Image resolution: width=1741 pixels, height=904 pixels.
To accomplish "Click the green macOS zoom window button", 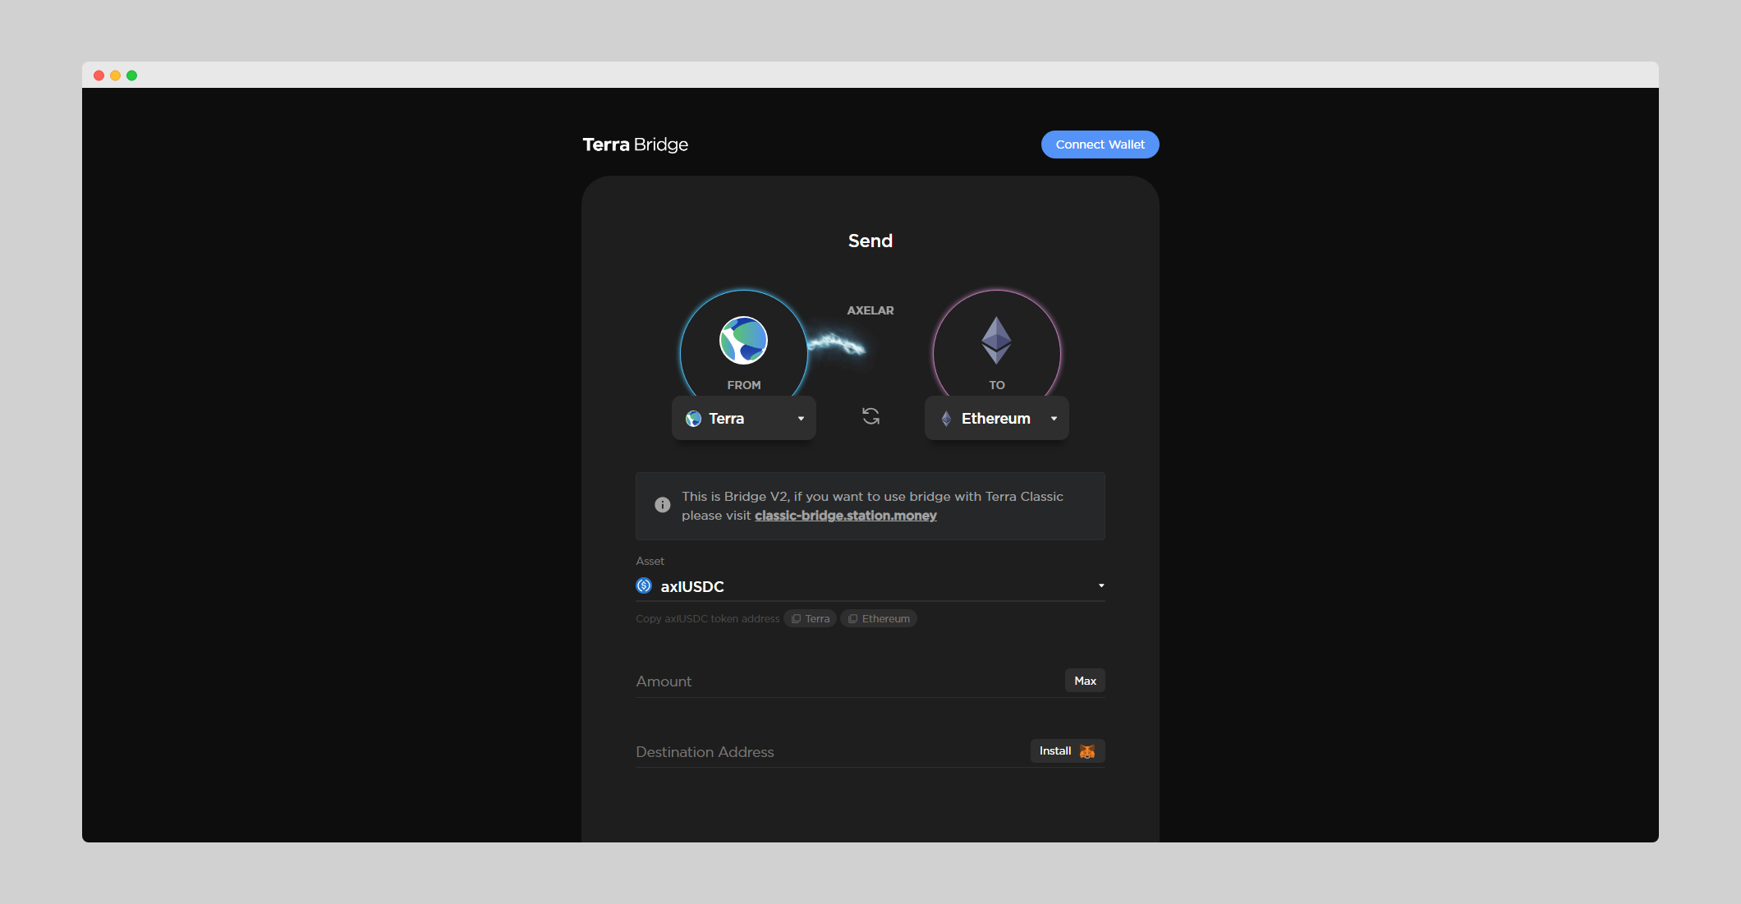I will (132, 76).
